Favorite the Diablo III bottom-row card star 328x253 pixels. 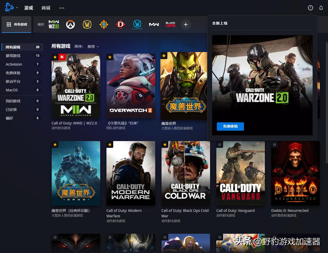point(55,237)
